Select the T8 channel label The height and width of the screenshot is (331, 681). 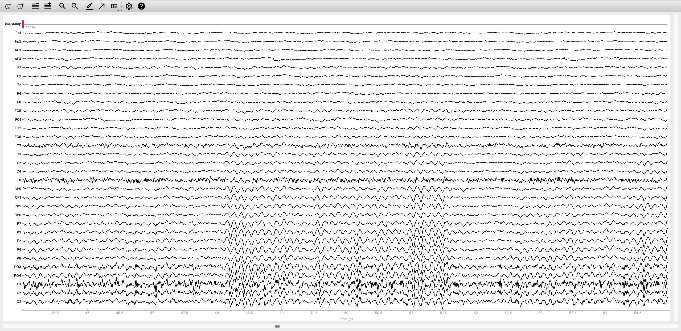pos(19,180)
